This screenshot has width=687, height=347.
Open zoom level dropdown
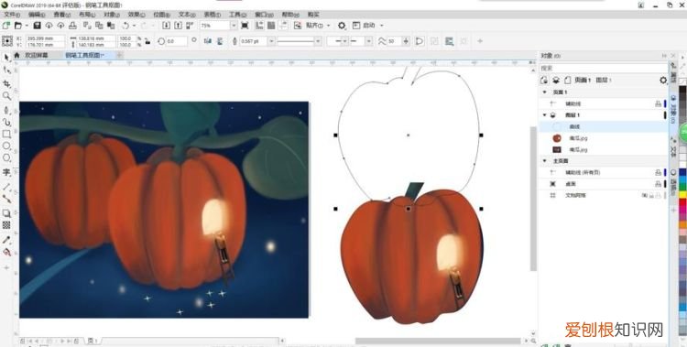pos(234,26)
